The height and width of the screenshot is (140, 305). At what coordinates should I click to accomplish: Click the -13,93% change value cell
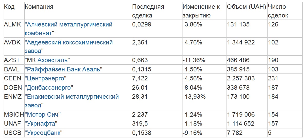tap(194, 97)
